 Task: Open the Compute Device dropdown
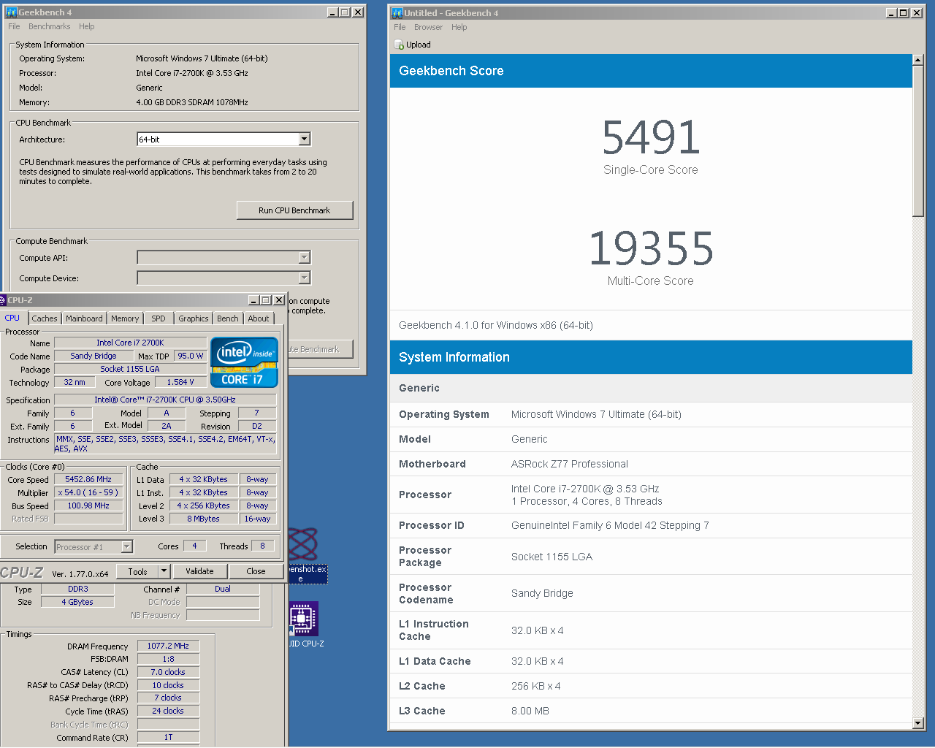[x=305, y=278]
